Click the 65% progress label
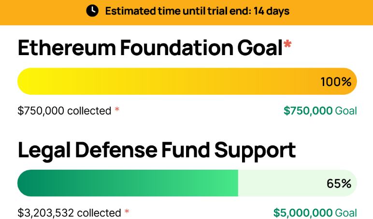The width and height of the screenshot is (373, 219). [339, 184]
